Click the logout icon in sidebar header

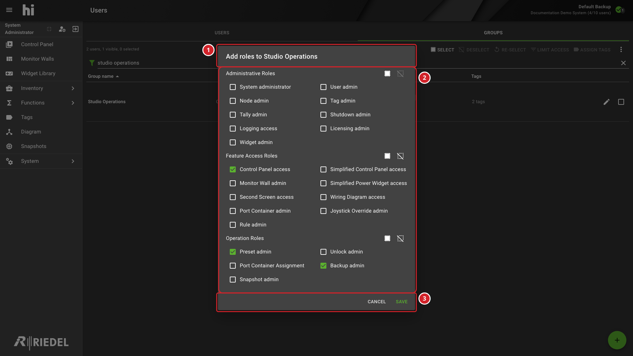[75, 29]
